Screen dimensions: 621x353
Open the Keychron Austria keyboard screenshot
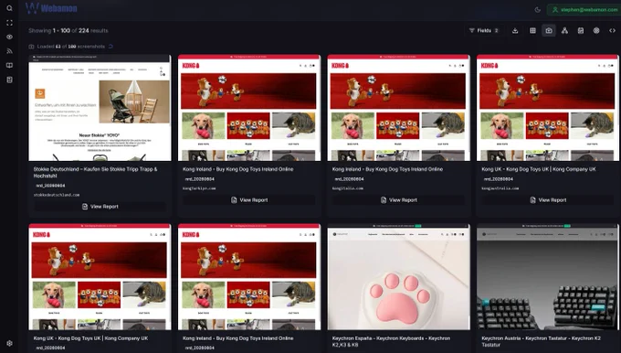(x=548, y=277)
